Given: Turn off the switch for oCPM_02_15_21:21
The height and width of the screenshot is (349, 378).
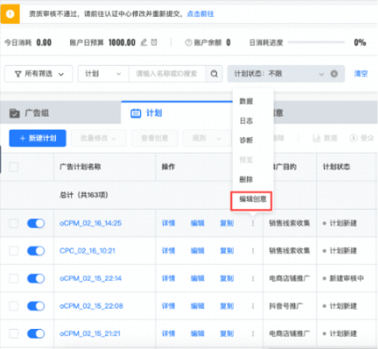Looking at the screenshot, I should click(x=36, y=333).
